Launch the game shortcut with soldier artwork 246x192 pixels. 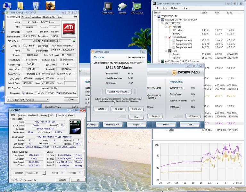pyautogui.click(x=50, y=6)
